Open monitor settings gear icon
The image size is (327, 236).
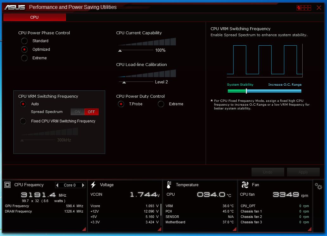318,186
